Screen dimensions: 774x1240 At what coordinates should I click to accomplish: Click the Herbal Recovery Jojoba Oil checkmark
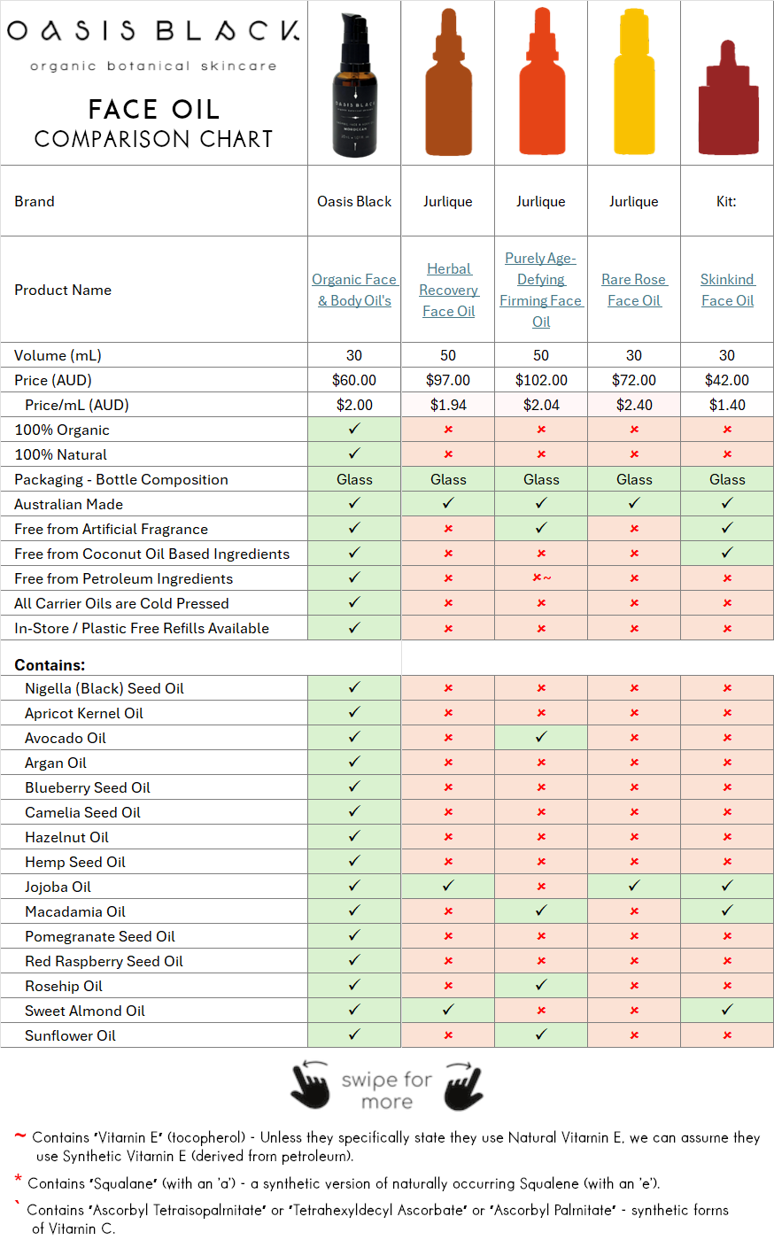click(448, 886)
